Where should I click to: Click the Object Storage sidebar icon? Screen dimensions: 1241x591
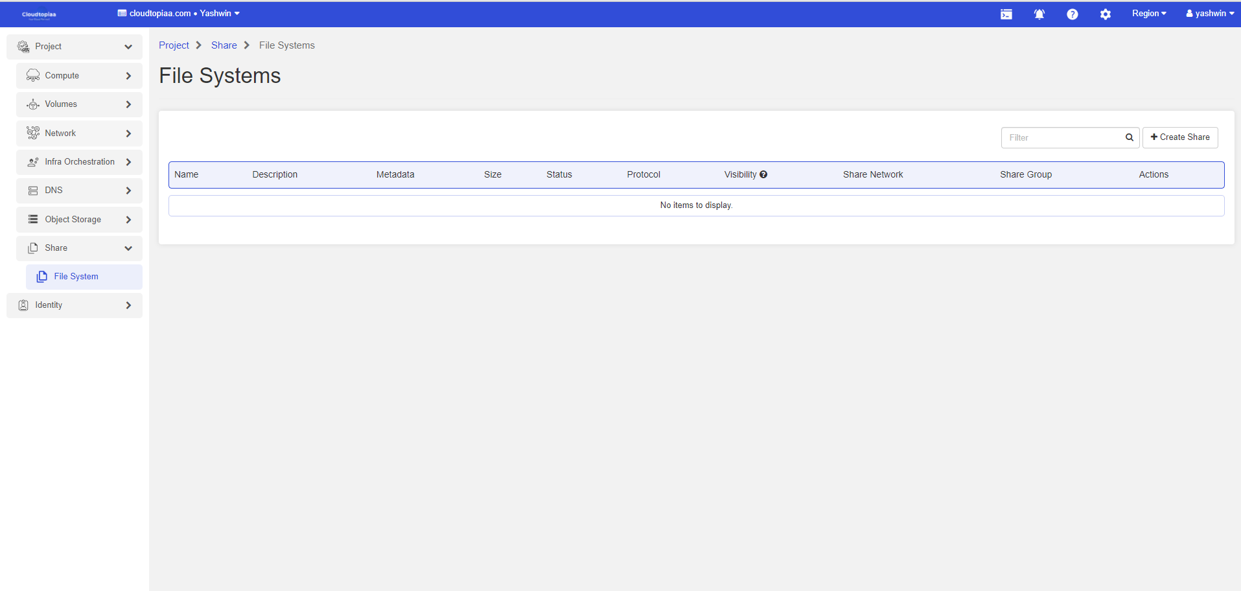pyautogui.click(x=33, y=220)
